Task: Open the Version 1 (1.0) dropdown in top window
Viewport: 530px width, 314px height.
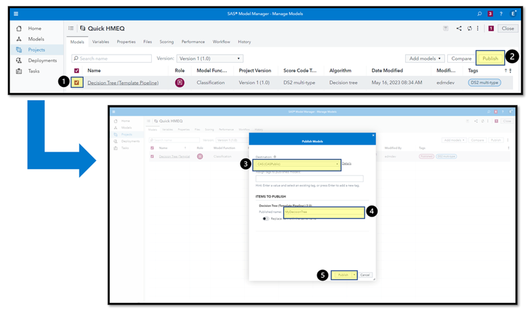Action: coord(210,59)
